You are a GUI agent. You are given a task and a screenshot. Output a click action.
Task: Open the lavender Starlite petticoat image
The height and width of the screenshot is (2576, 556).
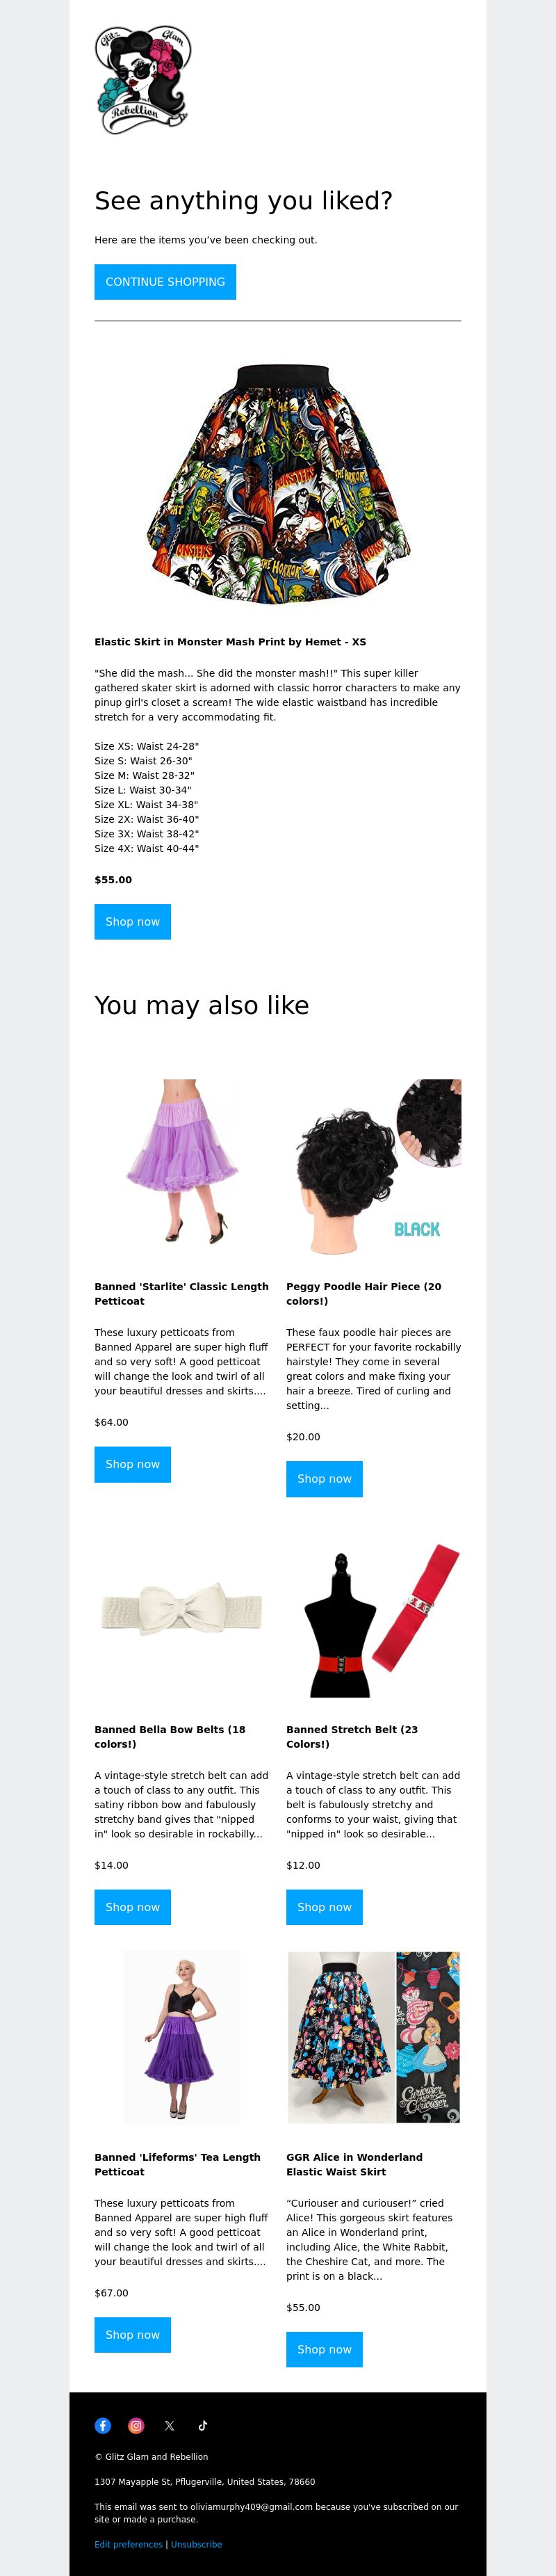pos(182,1161)
